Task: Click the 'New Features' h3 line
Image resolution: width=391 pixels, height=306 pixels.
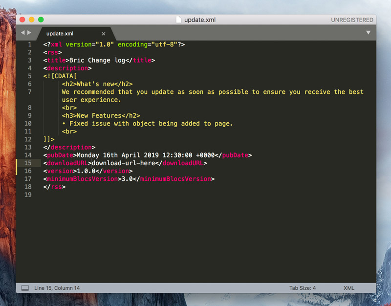Action: click(101, 116)
